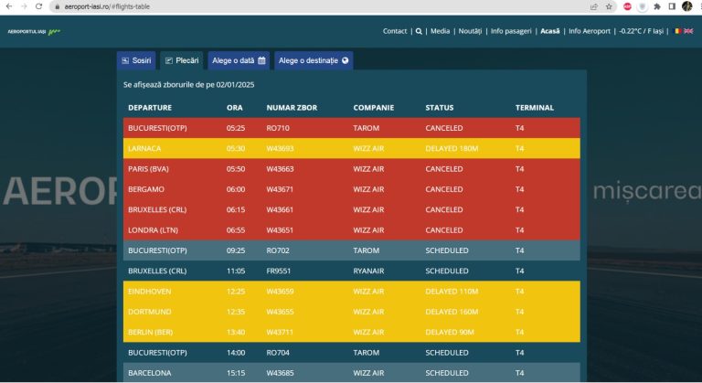The image size is (702, 383).
Task: Click LONDRA (LTN) destination
Action: coord(154,230)
